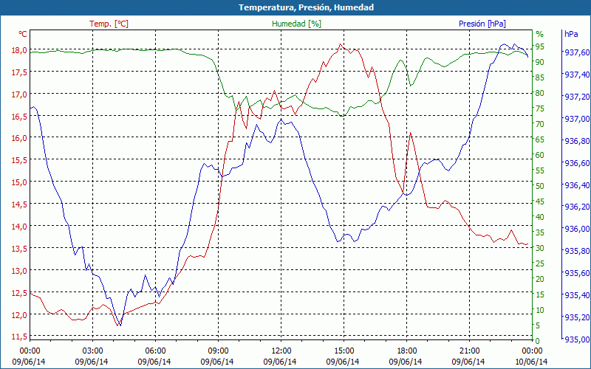Click the chart title 'Temperatura, Presión, Humedad'

(306, 7)
